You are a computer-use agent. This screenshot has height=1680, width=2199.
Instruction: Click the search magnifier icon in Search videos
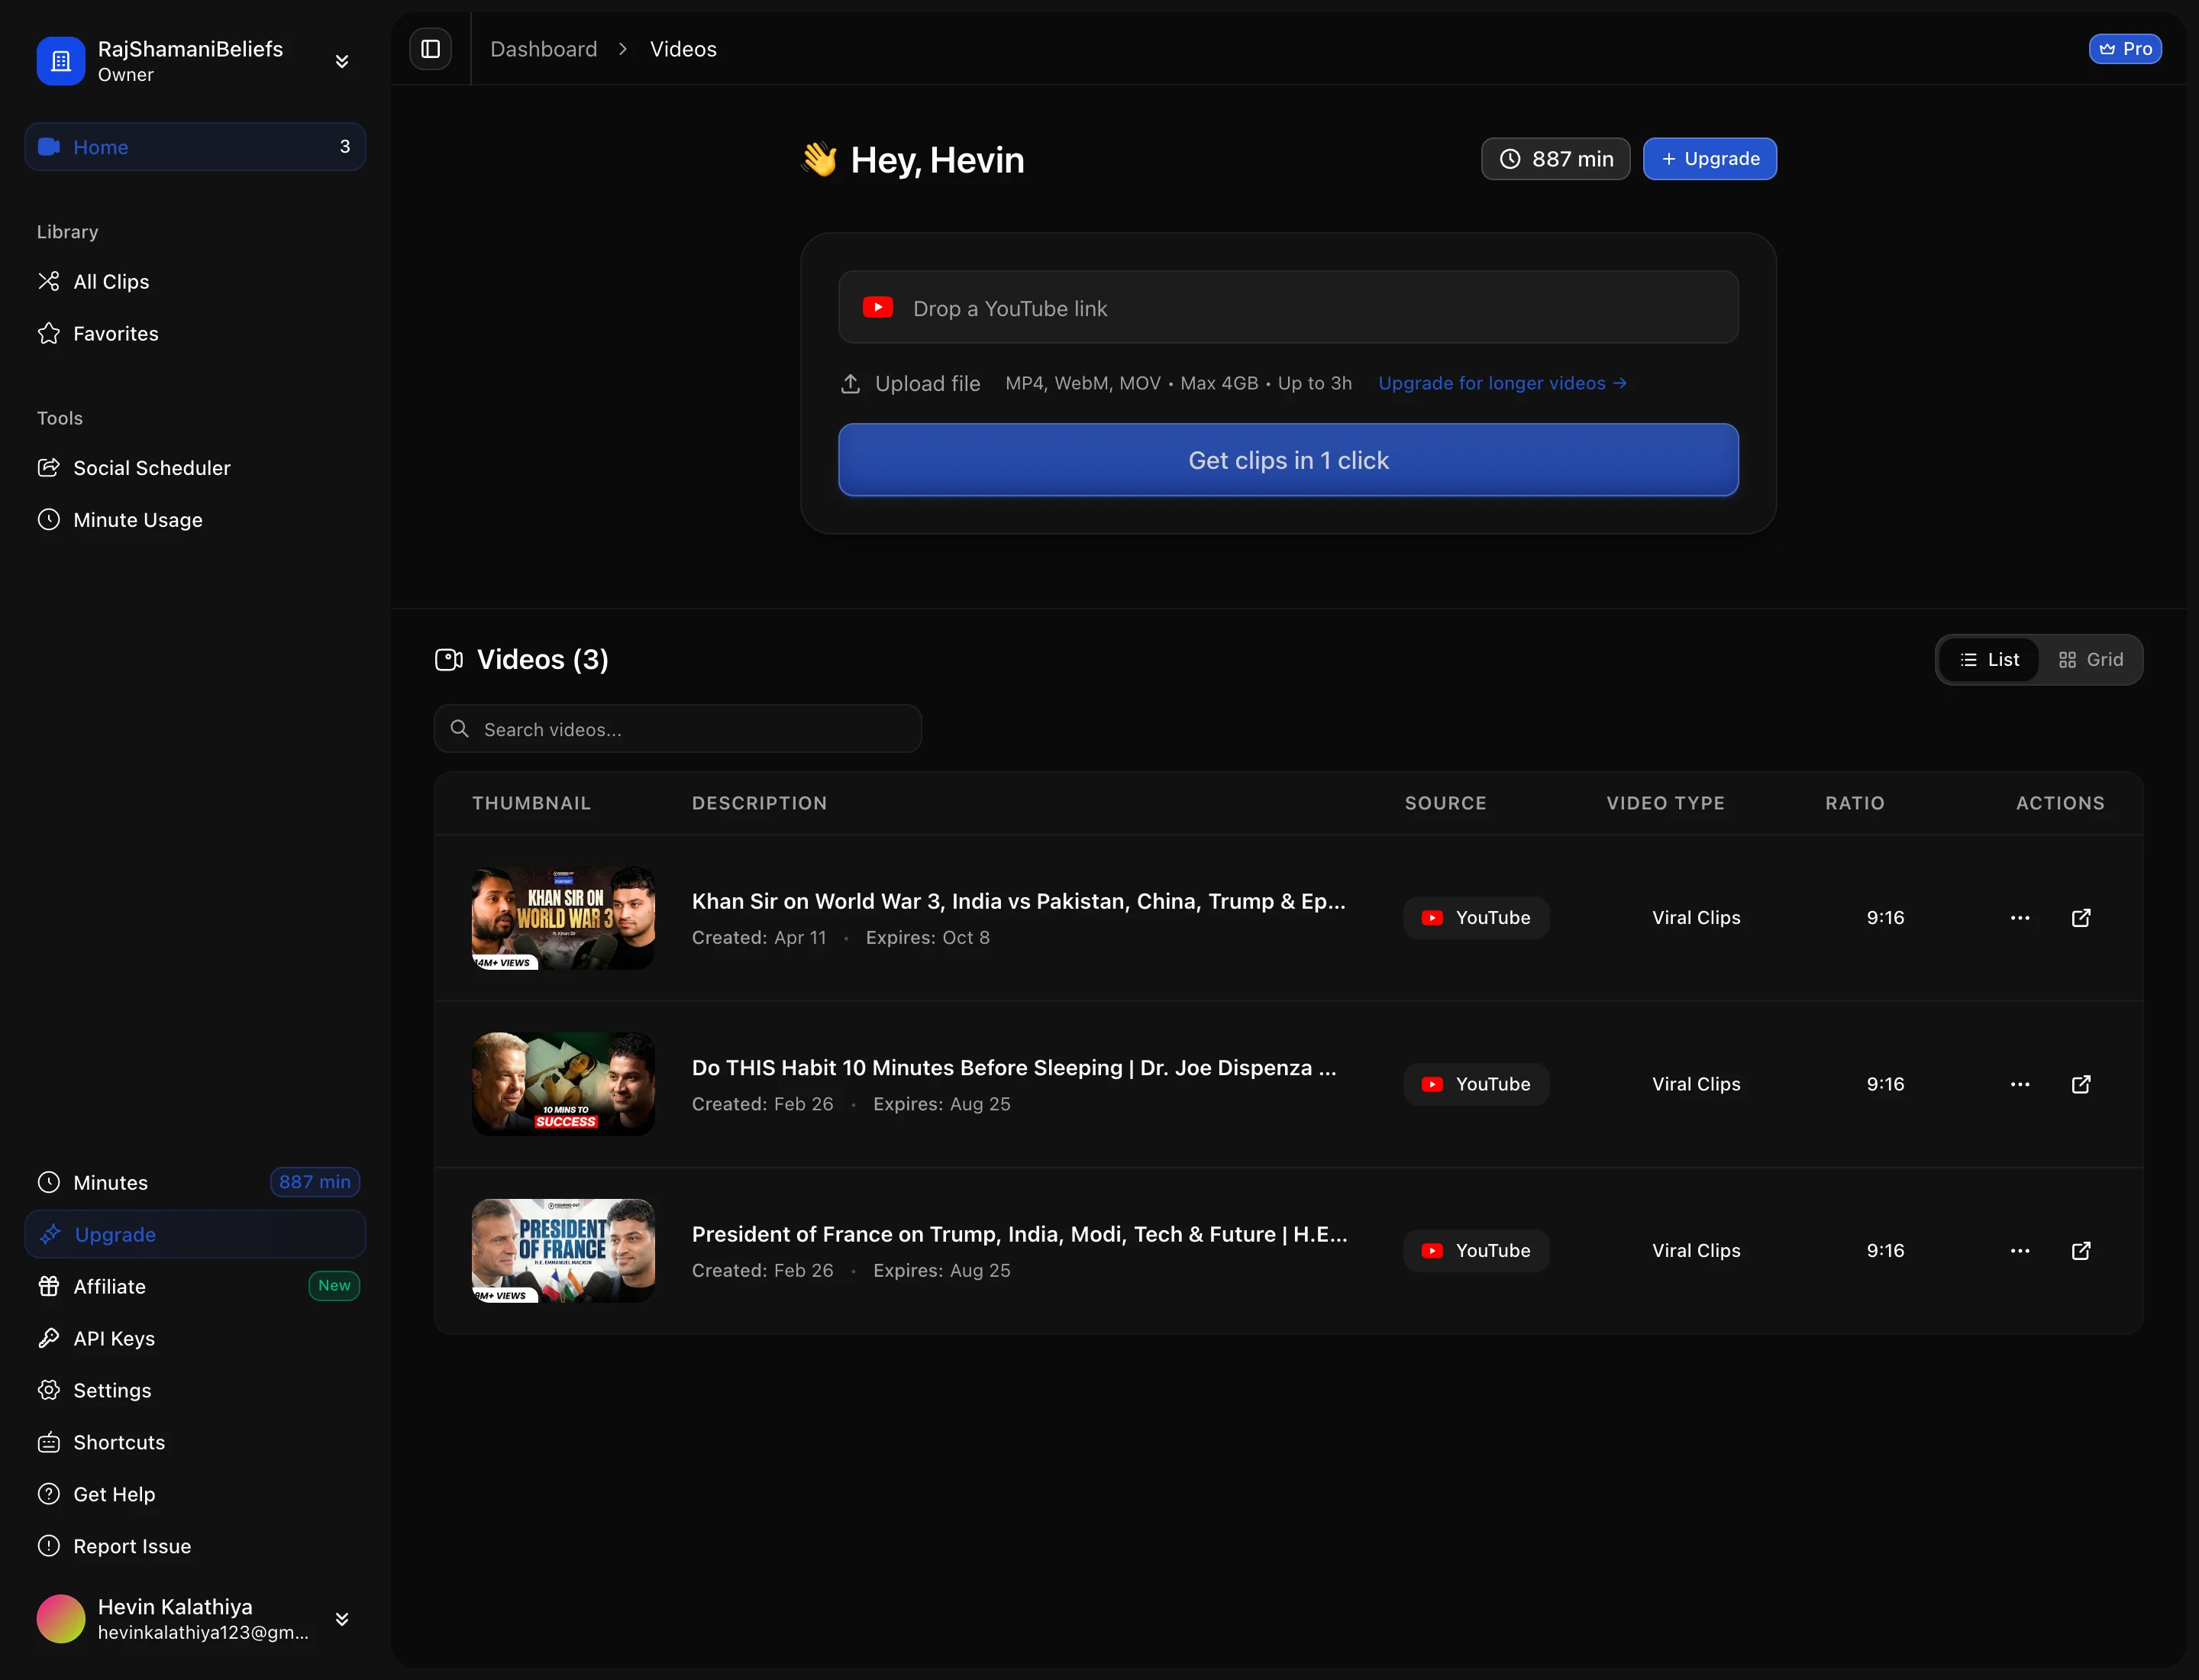[460, 729]
